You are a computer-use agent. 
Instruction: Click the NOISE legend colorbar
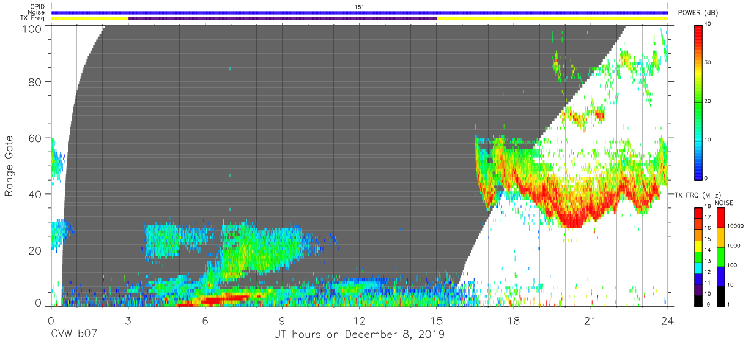pos(720,256)
